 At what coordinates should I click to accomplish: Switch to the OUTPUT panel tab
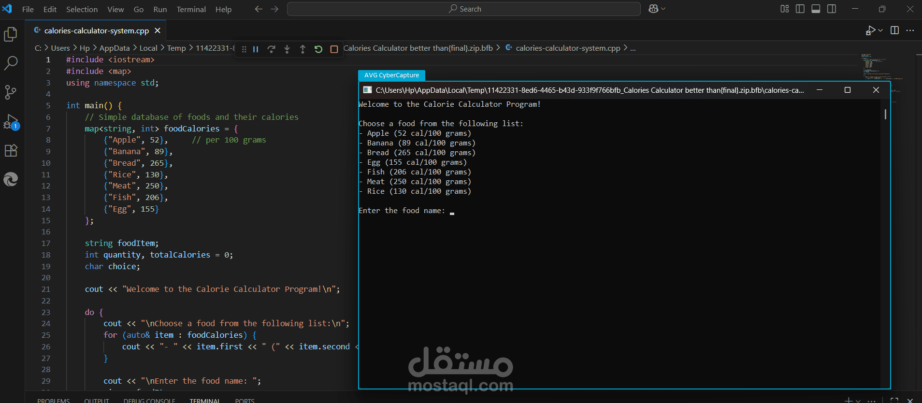click(x=97, y=401)
